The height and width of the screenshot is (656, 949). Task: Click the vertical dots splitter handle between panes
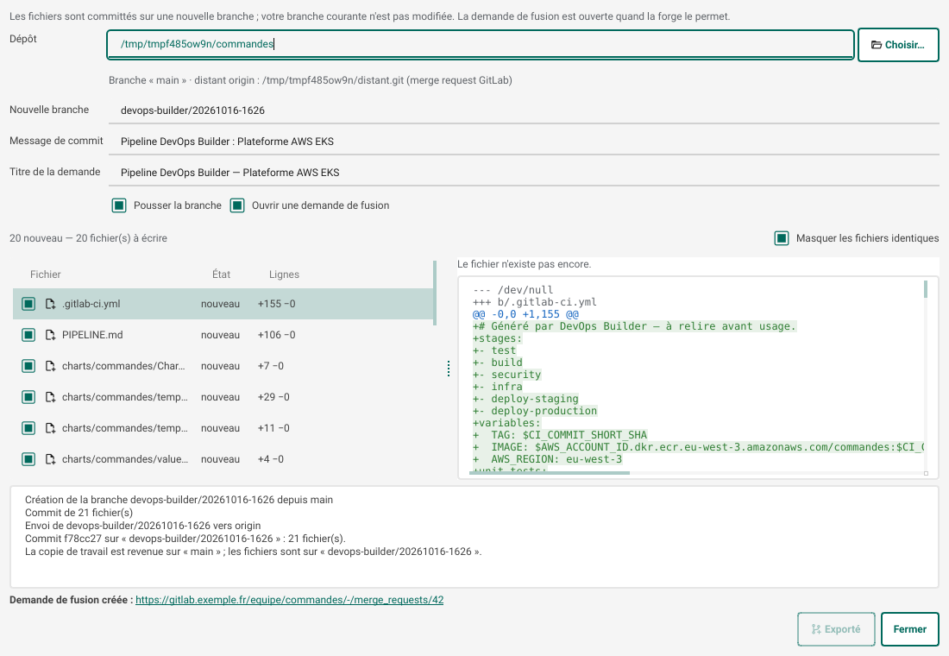click(449, 369)
